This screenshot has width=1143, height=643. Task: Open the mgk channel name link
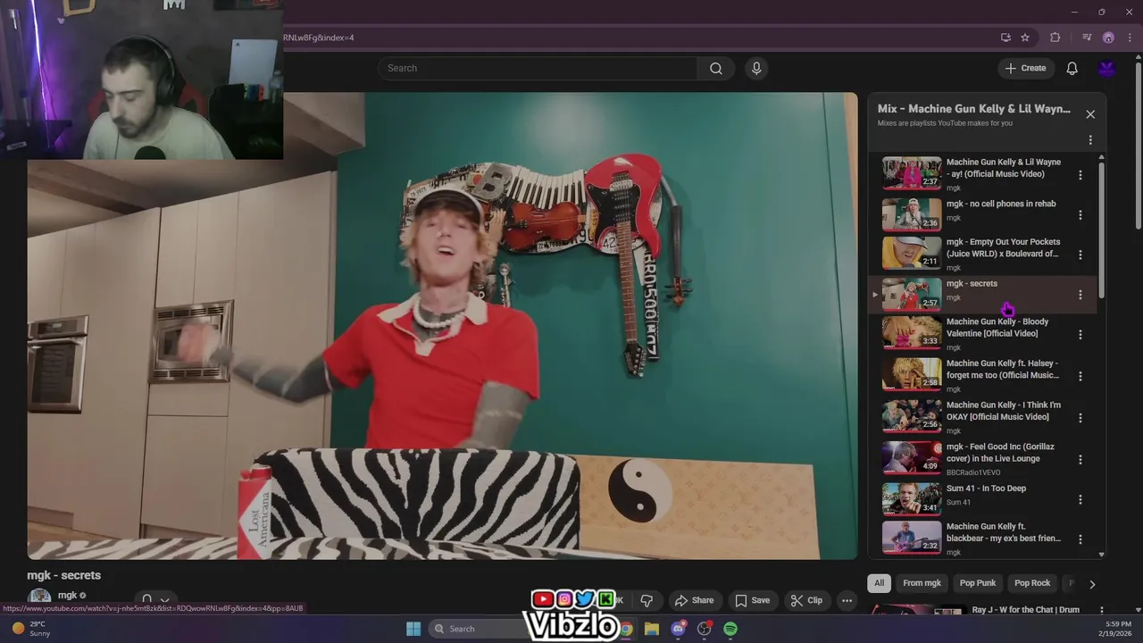point(67,595)
